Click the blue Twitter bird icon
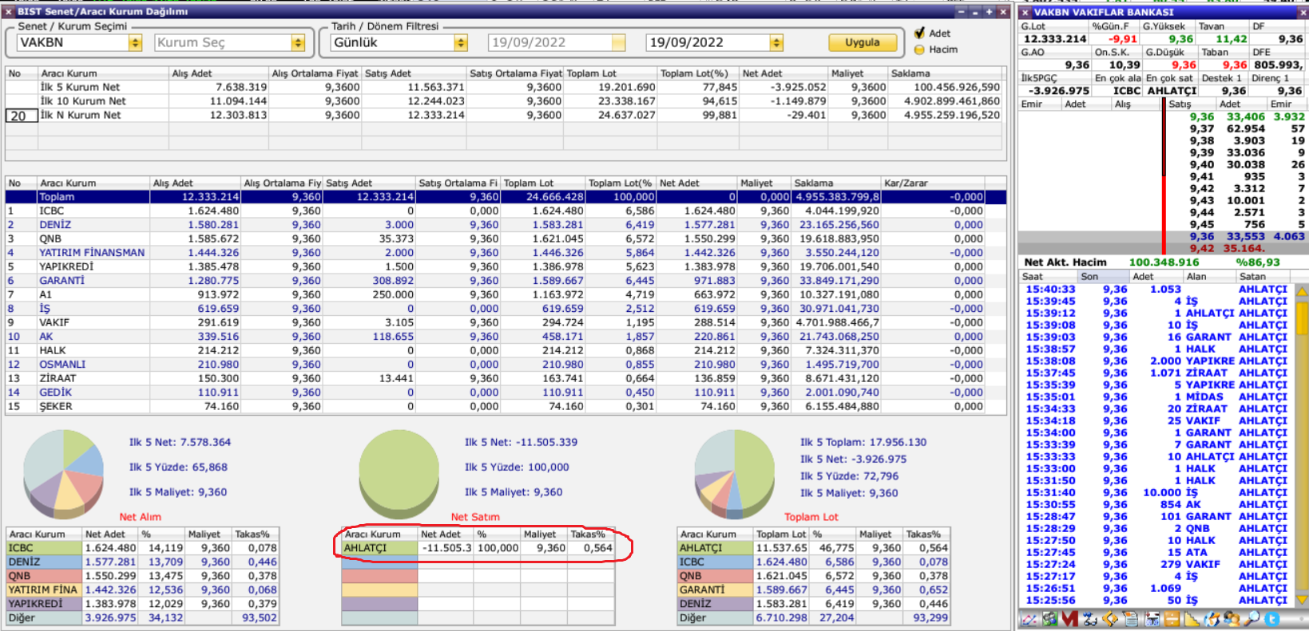Viewport: 1309px width, 631px height. pos(1271,619)
